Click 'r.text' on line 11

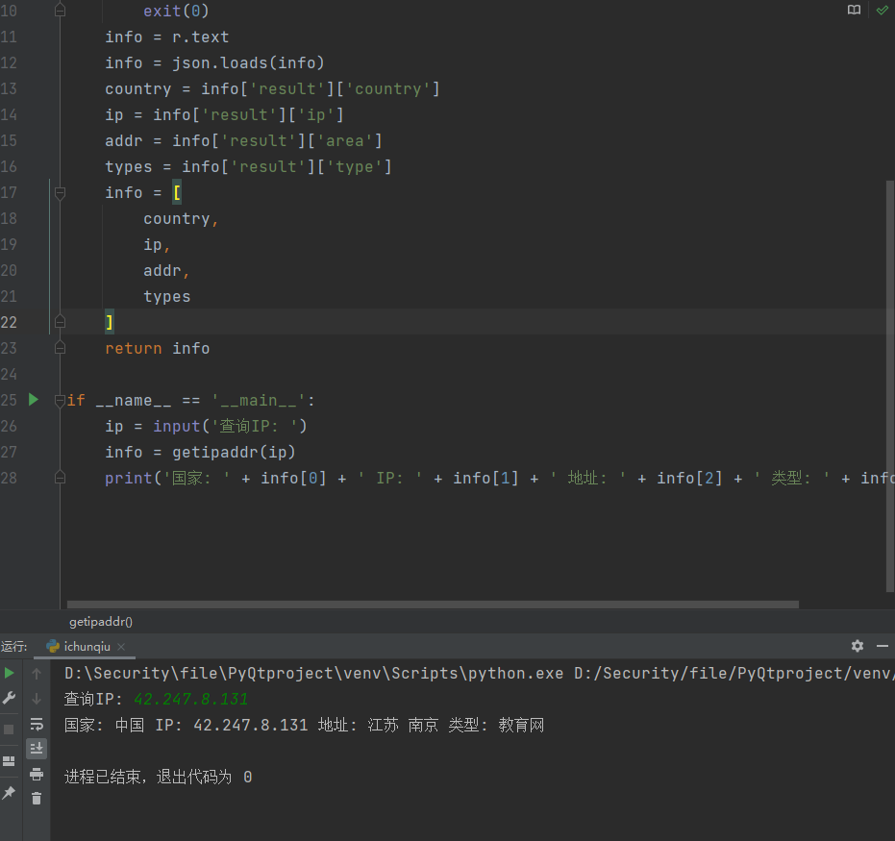click(x=200, y=37)
